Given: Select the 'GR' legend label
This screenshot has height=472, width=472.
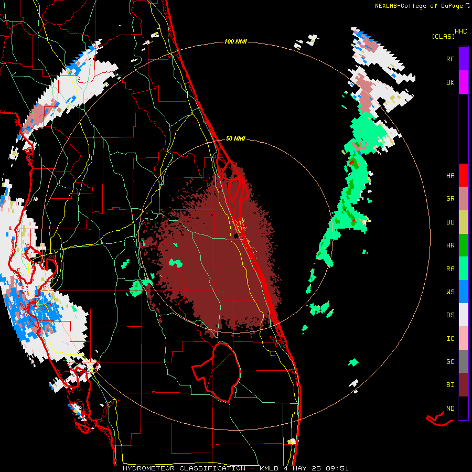Looking at the screenshot, I should tap(450, 199).
